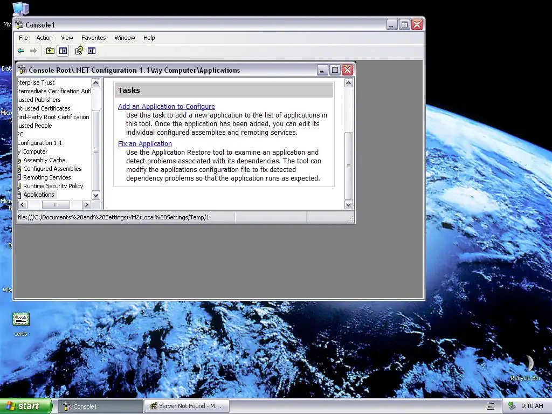Open the certs desktop icon
The image size is (552, 414).
tap(21, 325)
